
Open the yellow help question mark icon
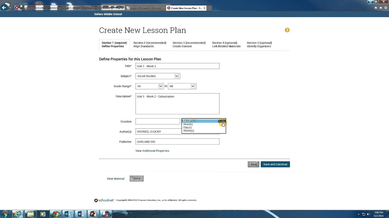pyautogui.click(x=287, y=30)
